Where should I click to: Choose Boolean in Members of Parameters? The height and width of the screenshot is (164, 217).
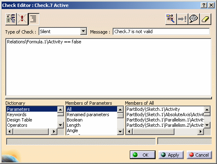click(75, 120)
